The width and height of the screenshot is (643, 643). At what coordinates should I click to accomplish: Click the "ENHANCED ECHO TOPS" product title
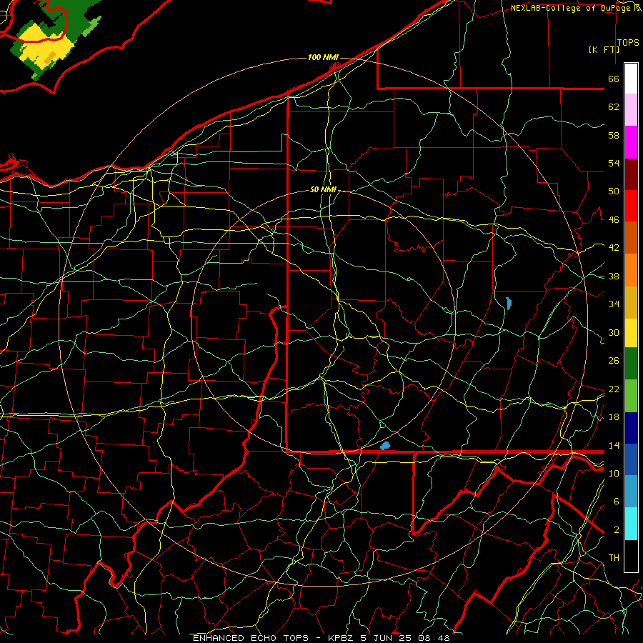click(x=251, y=638)
